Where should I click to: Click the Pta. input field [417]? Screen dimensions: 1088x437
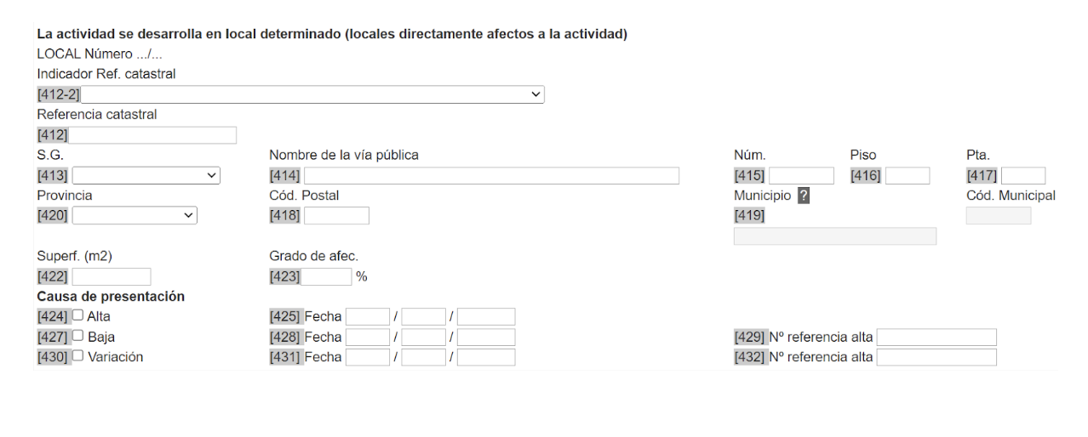point(1023,176)
